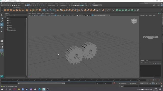
Task: Create a polygon disc from the shelf
Action: point(23,10)
